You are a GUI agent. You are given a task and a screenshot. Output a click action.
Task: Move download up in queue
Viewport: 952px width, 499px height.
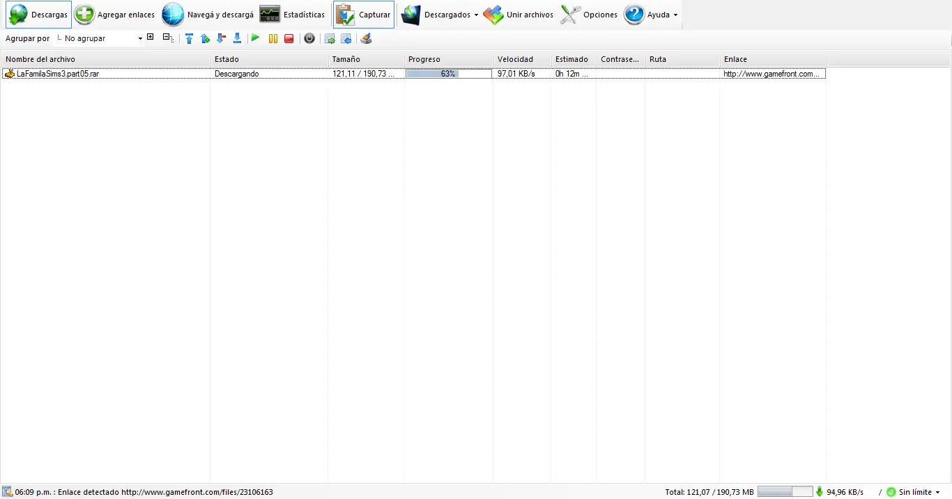205,38
